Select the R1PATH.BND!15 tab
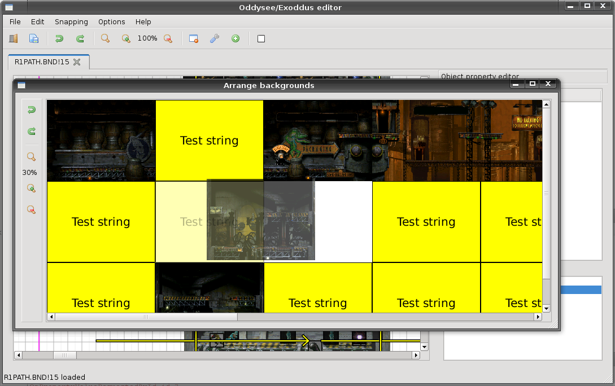Screen dimensions: 615x386 (42, 62)
